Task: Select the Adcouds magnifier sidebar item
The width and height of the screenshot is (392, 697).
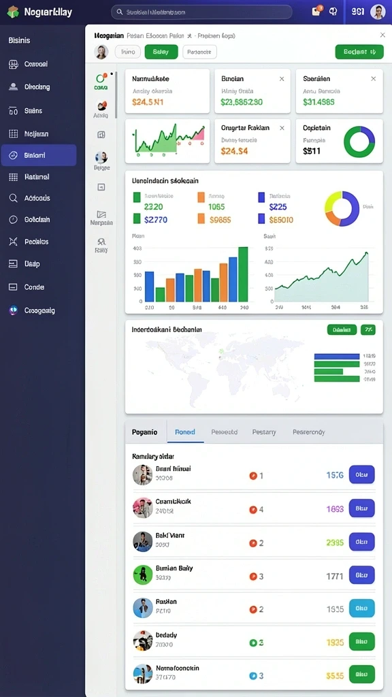Action: (14, 198)
